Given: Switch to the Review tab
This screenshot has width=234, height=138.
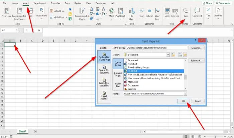Looking at the screenshot, I should (x=78, y=3).
